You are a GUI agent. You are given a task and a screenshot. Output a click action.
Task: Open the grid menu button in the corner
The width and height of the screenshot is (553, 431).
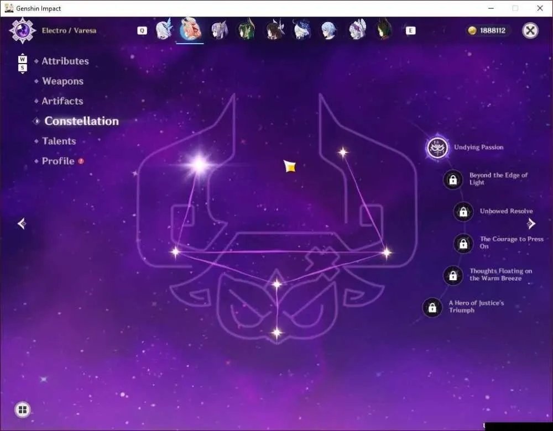click(x=23, y=409)
